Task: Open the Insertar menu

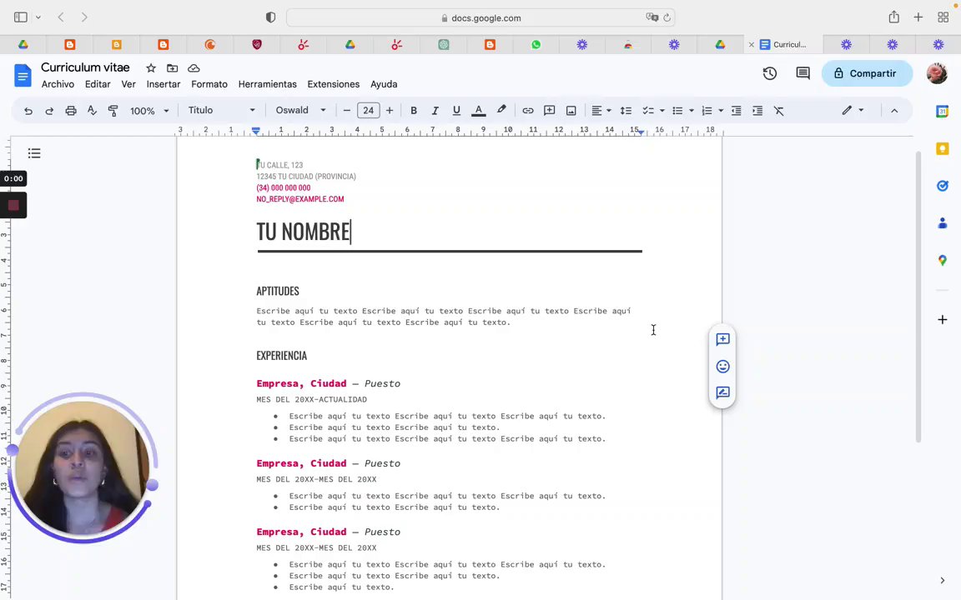Action: 163,84
